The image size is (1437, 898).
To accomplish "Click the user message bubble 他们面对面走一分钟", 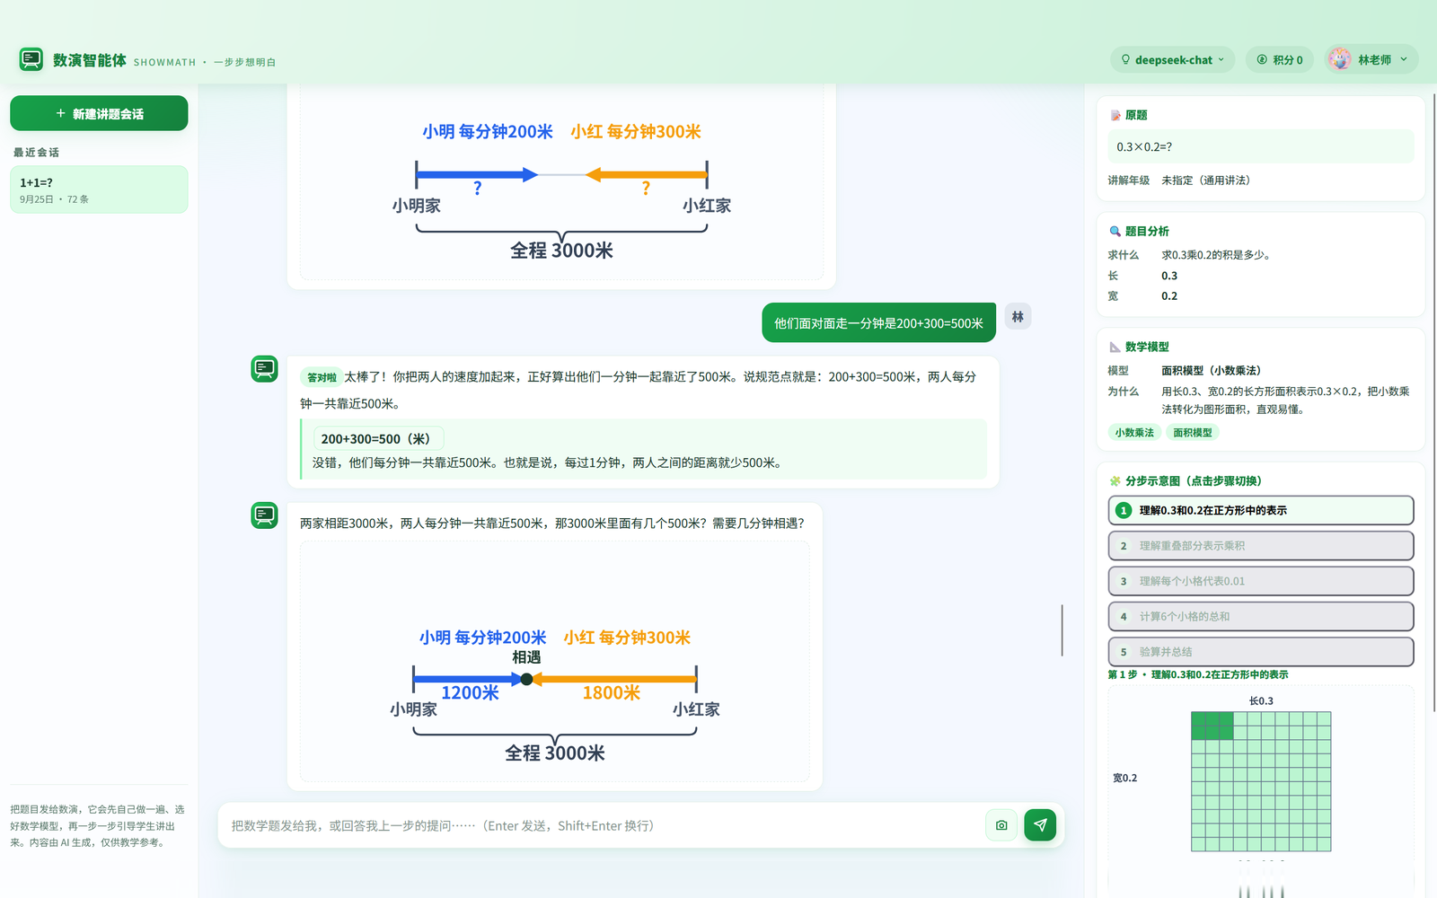I will pos(878,322).
